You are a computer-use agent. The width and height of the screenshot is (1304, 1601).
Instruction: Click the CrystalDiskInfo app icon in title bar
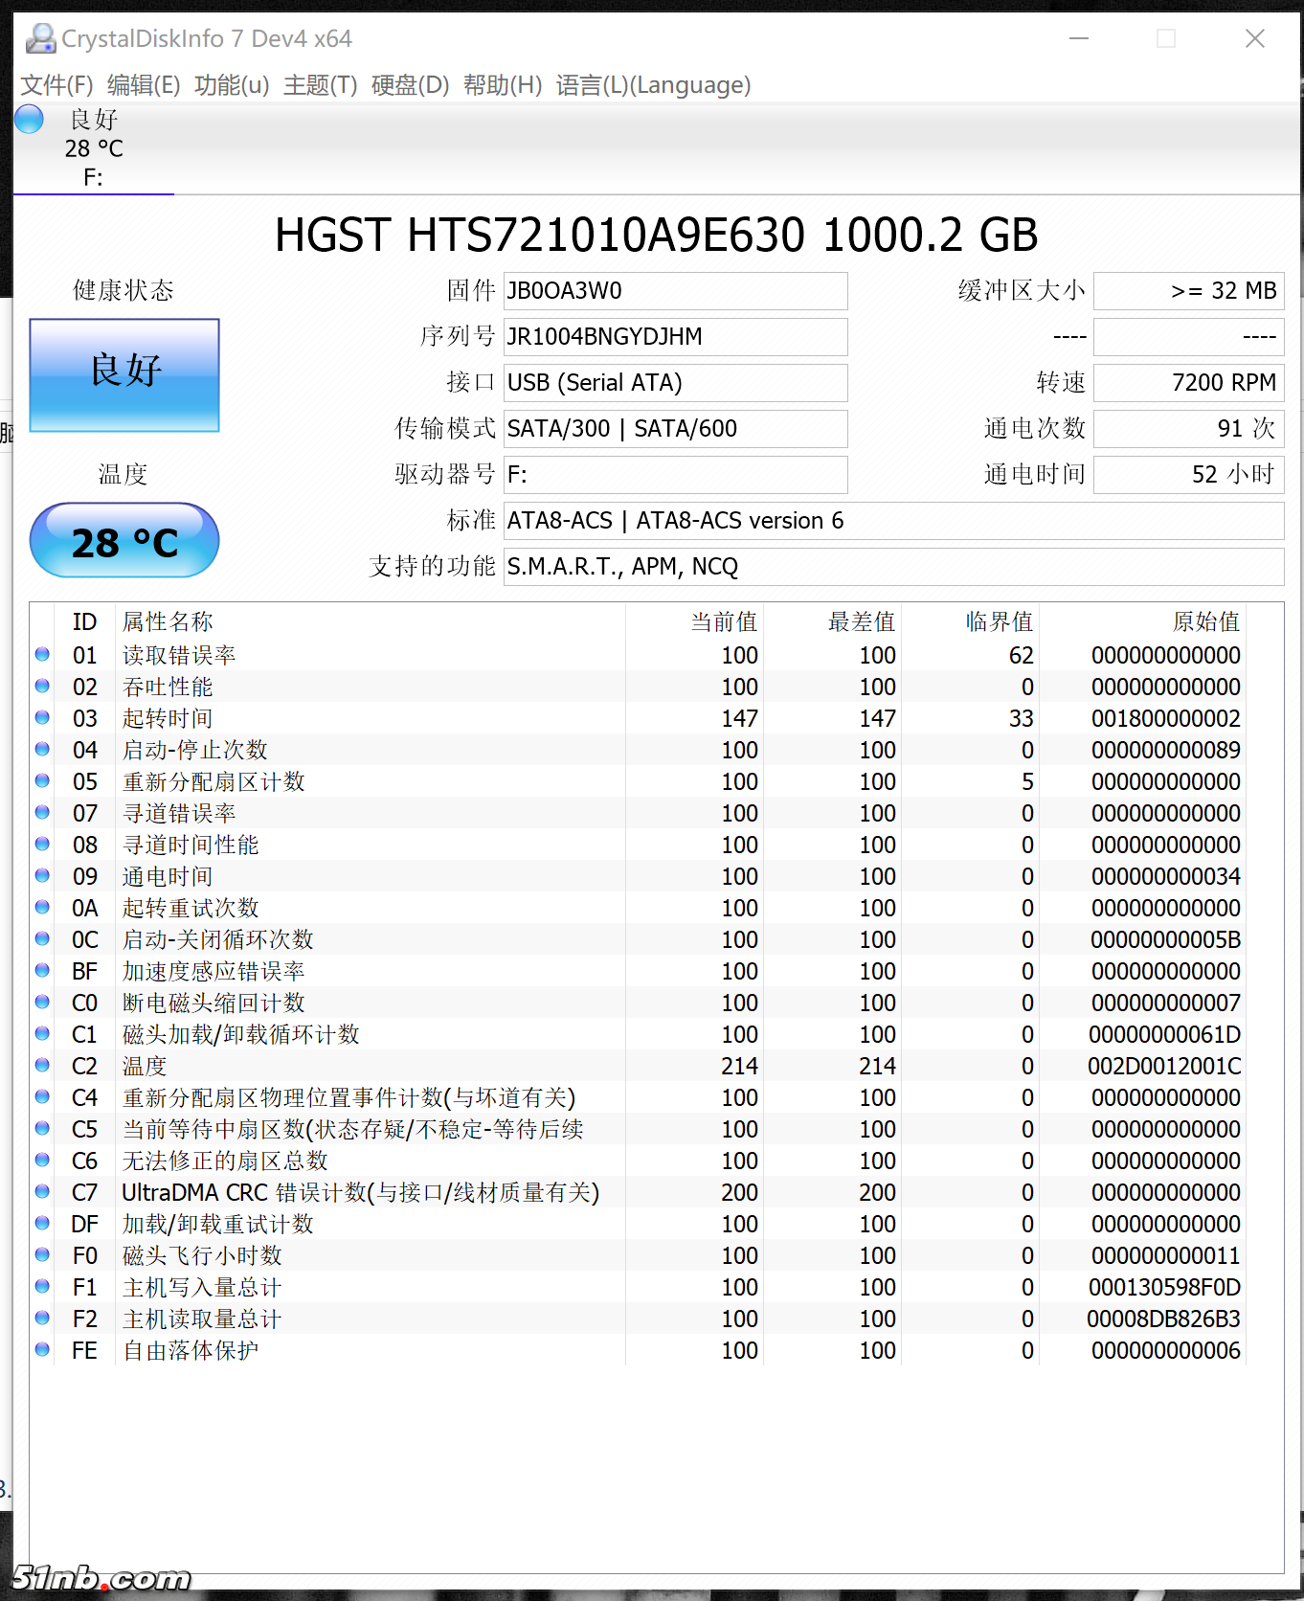point(40,38)
